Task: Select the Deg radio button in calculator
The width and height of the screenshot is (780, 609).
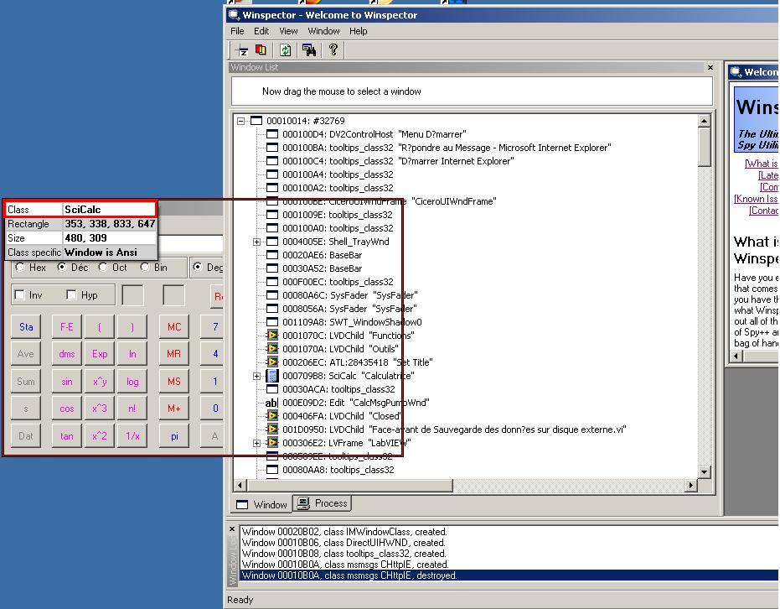Action: point(198,267)
